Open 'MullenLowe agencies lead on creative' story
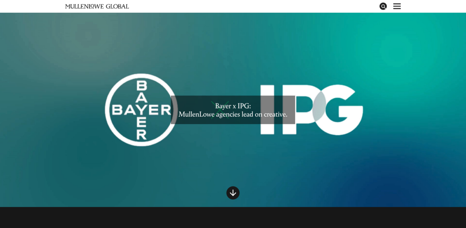 pos(233,114)
